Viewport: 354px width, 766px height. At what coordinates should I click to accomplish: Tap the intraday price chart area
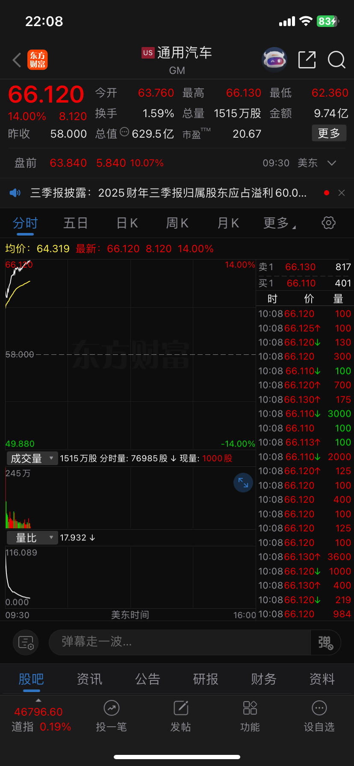click(x=130, y=354)
